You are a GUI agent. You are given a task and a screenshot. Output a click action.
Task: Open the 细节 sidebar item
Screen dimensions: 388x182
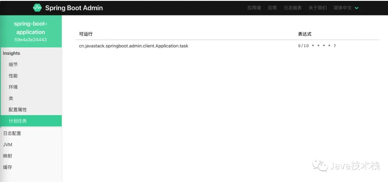point(31,65)
